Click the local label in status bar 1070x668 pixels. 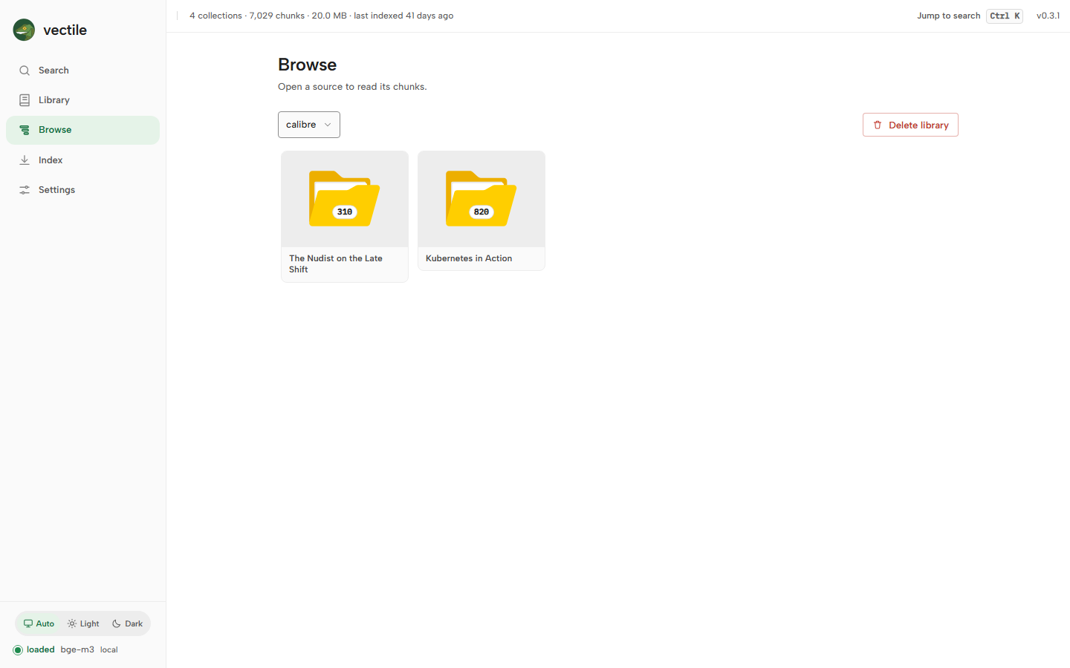coord(109,649)
